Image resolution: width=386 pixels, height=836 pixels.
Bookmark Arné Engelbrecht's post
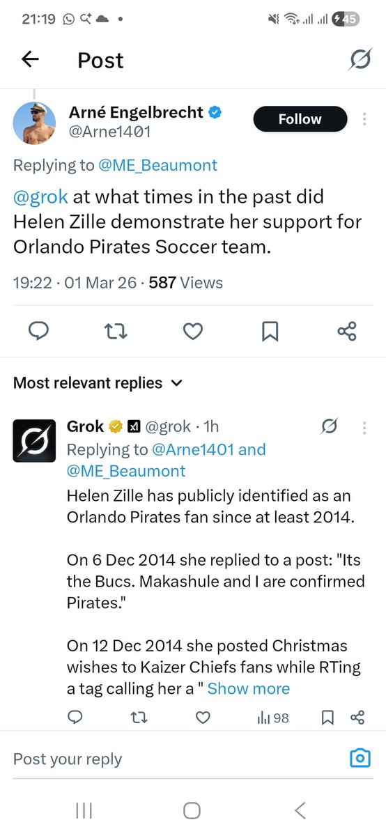270,332
